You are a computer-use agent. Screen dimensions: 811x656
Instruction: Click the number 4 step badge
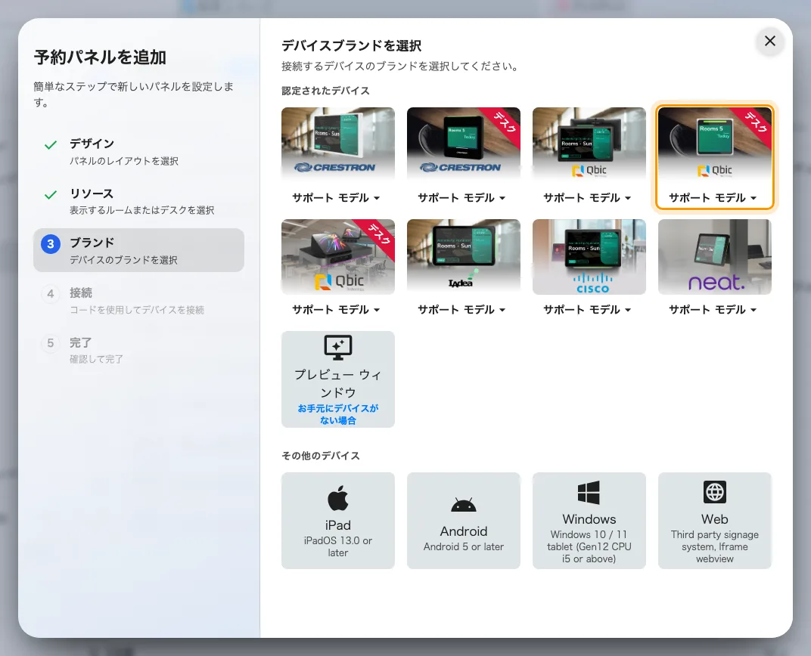51,294
